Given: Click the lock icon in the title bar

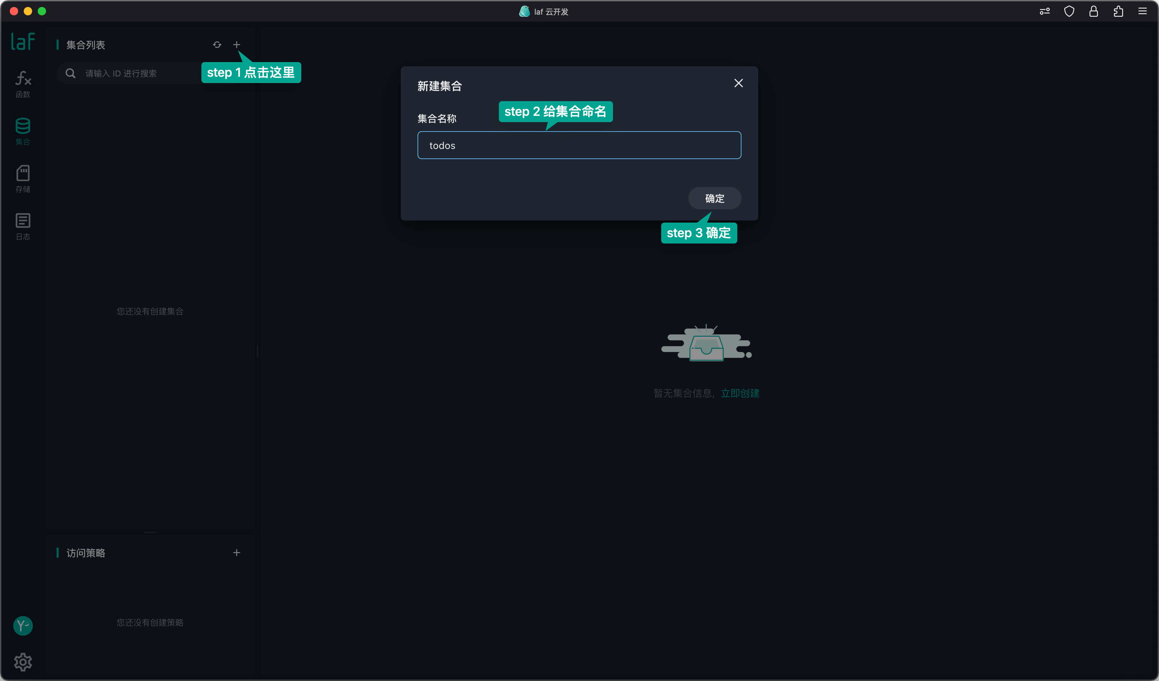Looking at the screenshot, I should 1094,11.
